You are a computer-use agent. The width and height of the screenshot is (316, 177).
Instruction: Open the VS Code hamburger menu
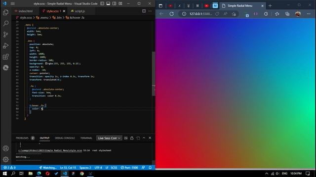coord(12,3)
